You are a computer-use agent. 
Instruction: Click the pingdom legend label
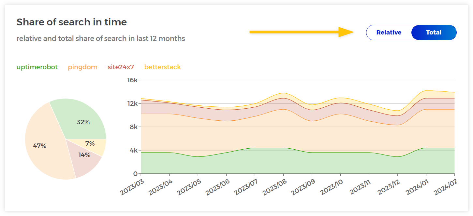pyautogui.click(x=82, y=67)
